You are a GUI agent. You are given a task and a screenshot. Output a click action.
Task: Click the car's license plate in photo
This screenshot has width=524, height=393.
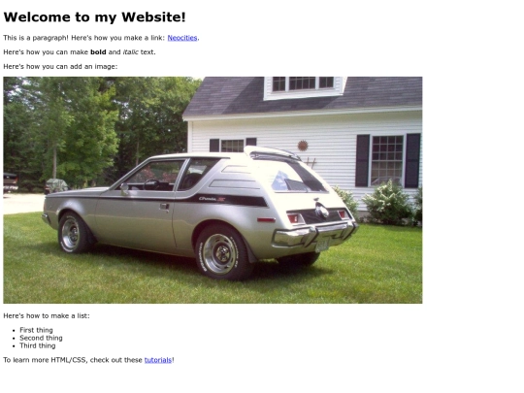[x=322, y=246]
